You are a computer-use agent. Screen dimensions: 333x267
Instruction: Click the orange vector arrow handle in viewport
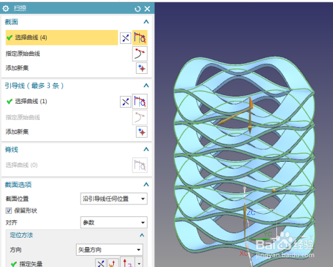tap(251, 103)
